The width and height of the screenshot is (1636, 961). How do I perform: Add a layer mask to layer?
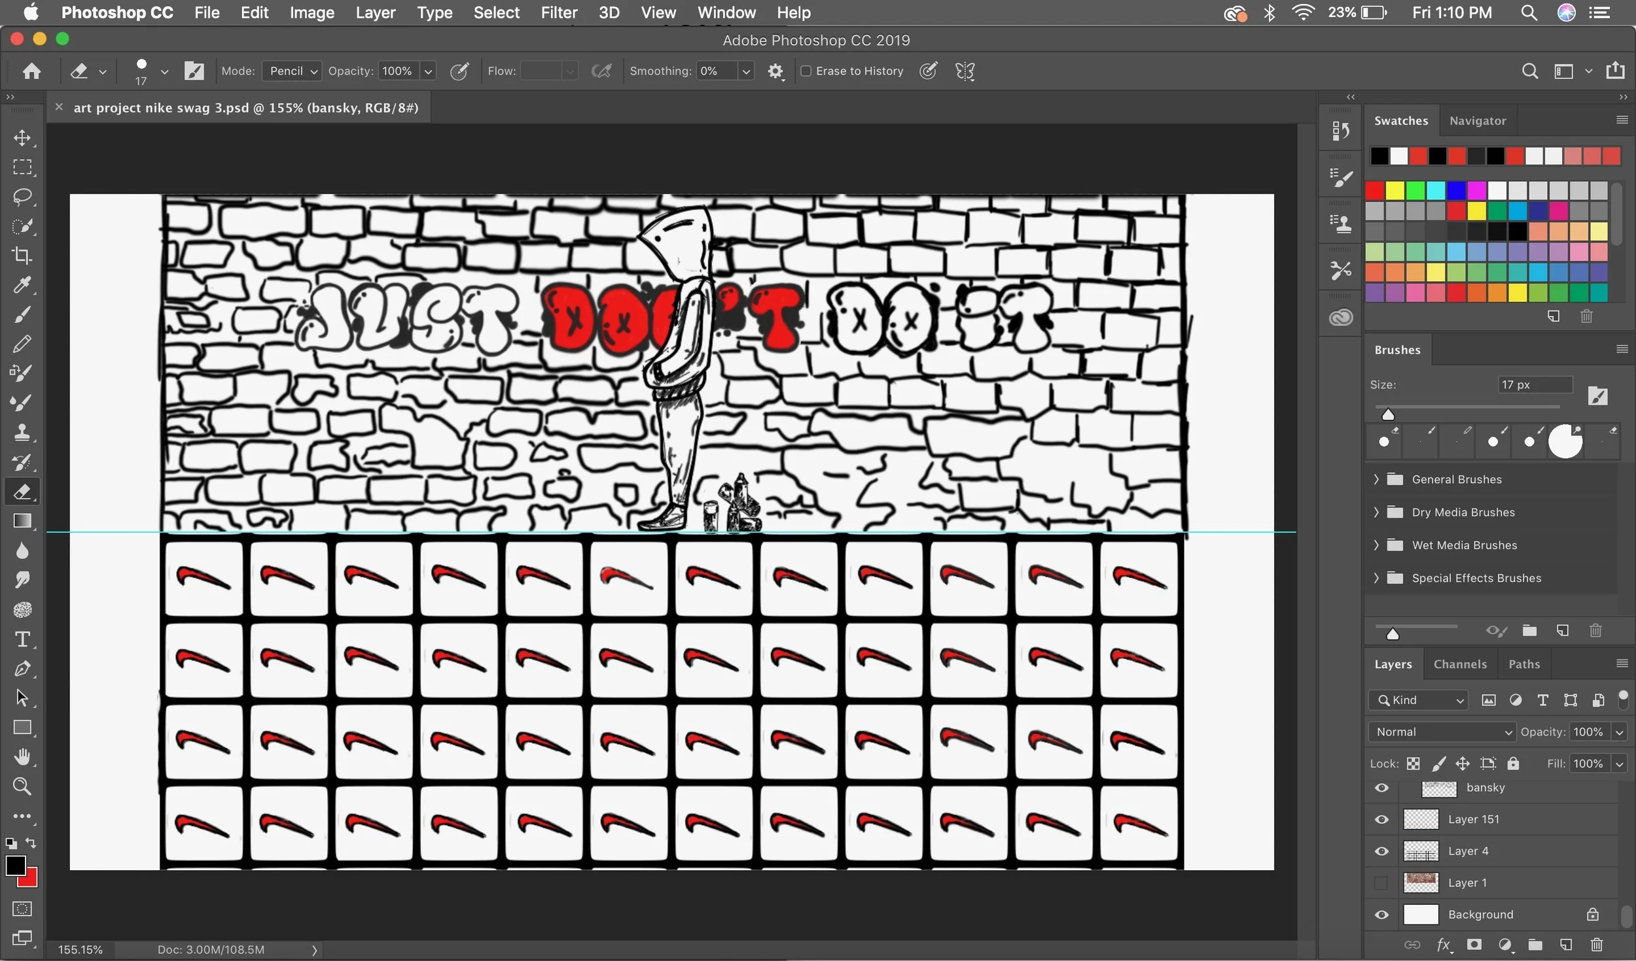[1474, 944]
